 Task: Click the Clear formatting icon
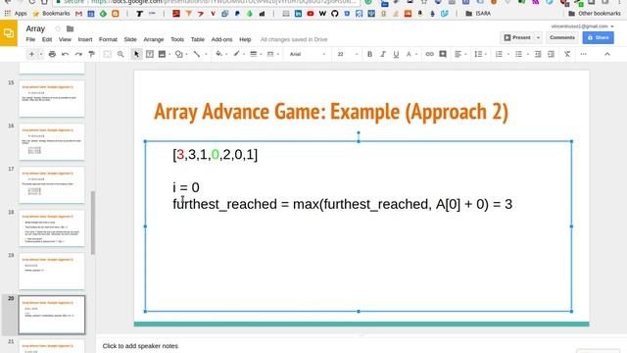(x=567, y=54)
